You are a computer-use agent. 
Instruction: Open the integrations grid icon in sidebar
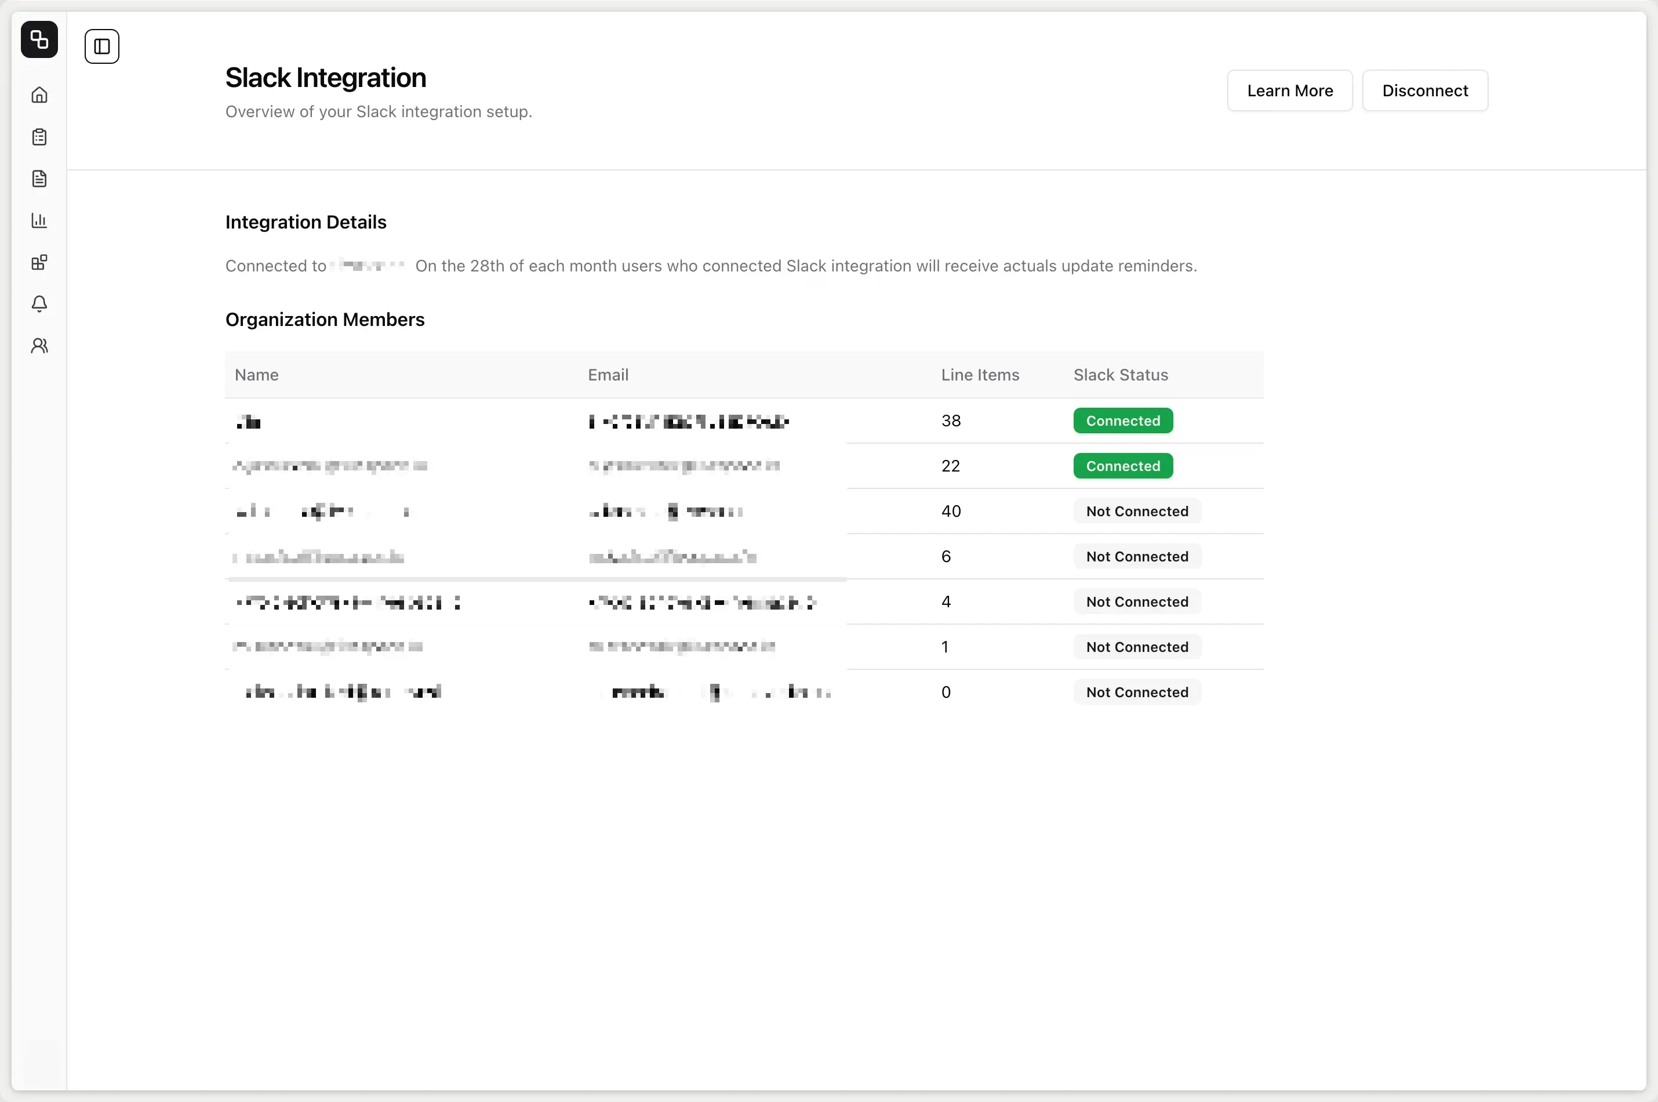pyautogui.click(x=39, y=262)
